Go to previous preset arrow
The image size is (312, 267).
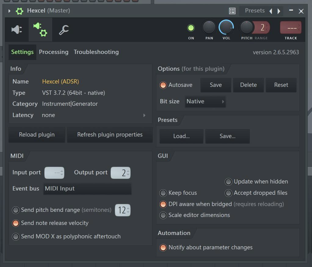tap(270, 11)
